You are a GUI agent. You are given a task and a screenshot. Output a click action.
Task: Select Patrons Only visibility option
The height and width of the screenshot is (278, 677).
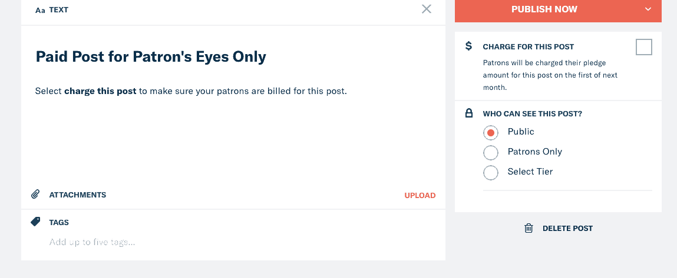pyautogui.click(x=490, y=152)
